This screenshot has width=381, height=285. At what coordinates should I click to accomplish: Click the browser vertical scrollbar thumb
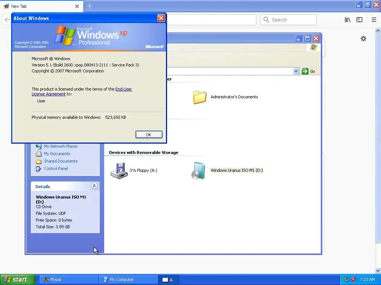click(378, 138)
